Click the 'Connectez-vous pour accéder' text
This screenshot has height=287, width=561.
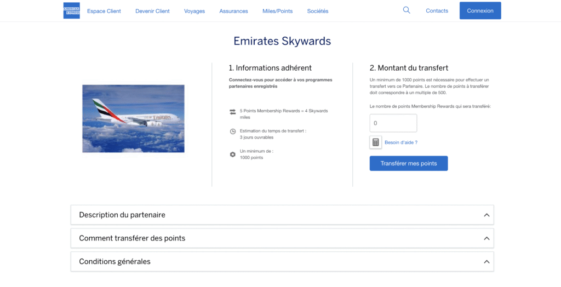point(280,83)
